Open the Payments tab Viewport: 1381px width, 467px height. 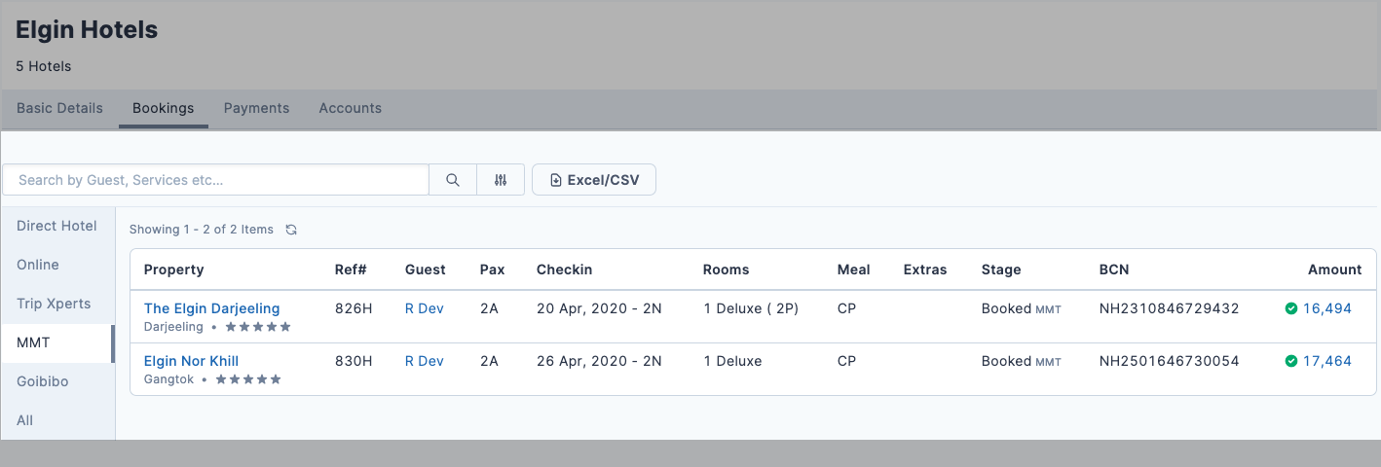(256, 108)
